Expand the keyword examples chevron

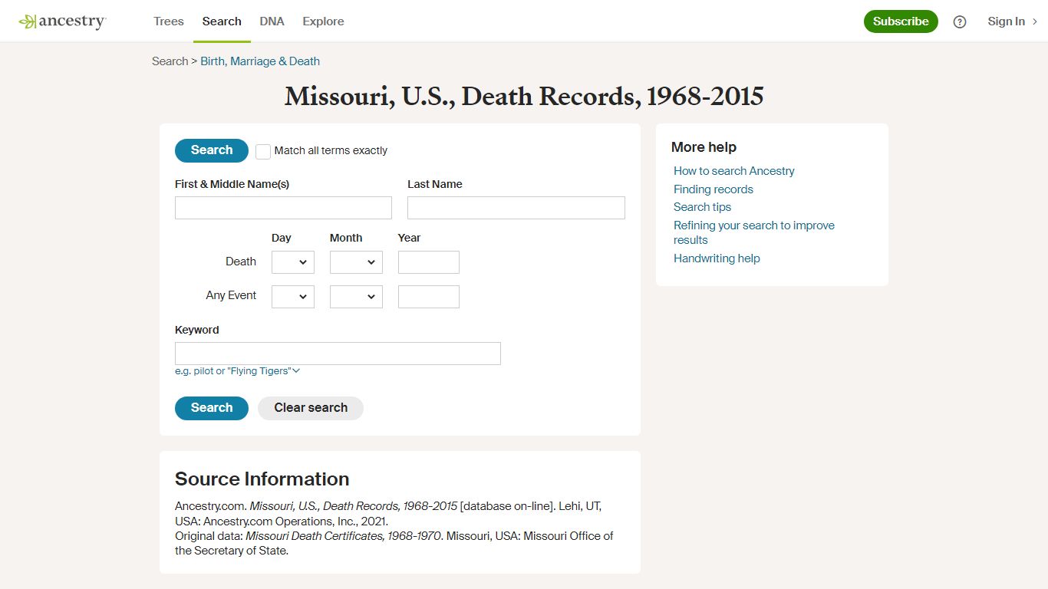click(x=296, y=371)
